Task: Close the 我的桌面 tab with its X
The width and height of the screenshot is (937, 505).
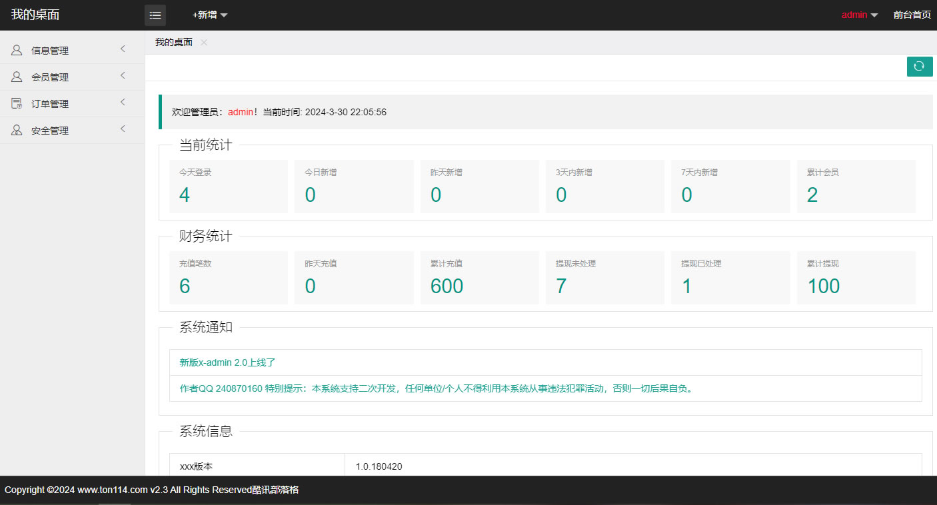Action: [204, 42]
